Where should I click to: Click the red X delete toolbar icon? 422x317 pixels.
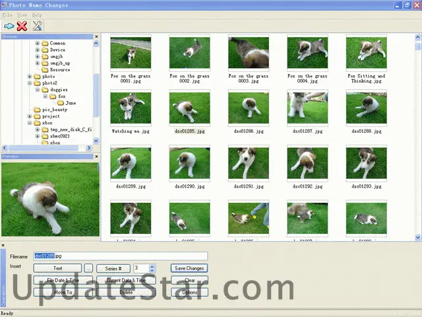pyautogui.click(x=22, y=26)
